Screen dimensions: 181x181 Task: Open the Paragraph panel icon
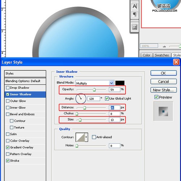pos(135,14)
